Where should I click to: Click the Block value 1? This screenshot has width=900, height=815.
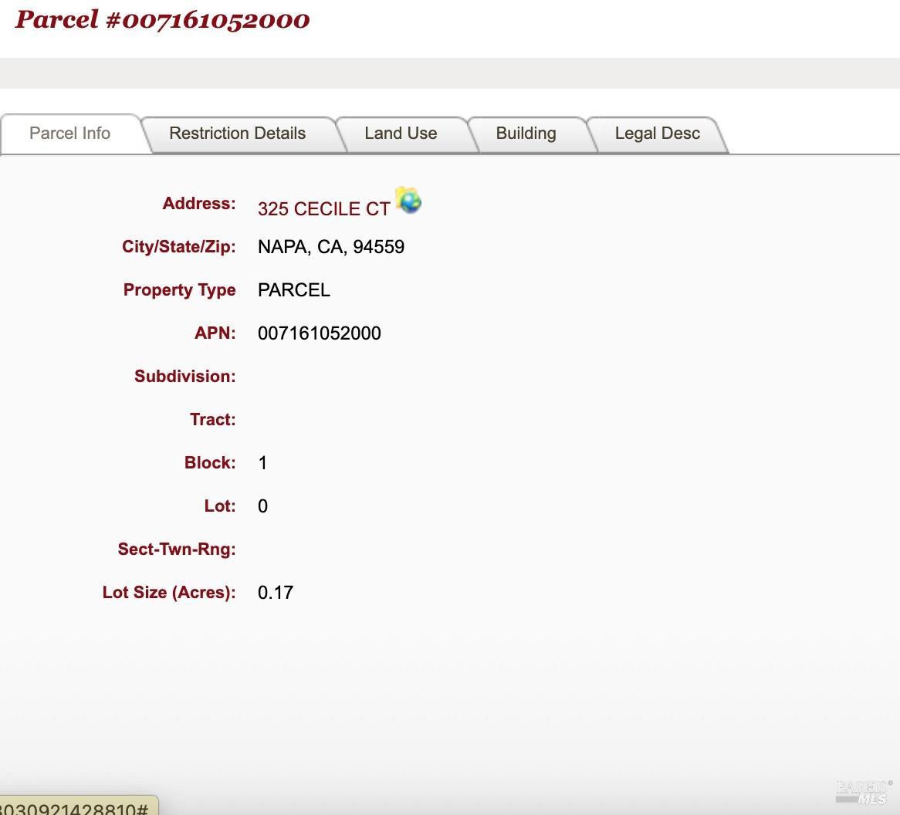[263, 462]
